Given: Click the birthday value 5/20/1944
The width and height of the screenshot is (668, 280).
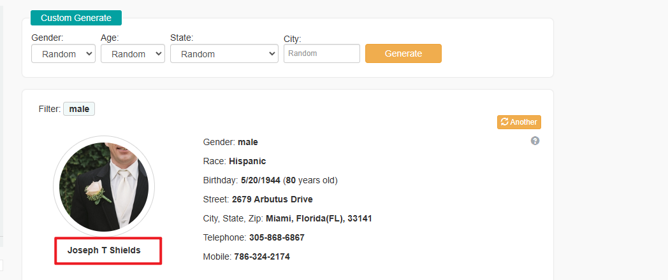Looking at the screenshot, I should (260, 181).
